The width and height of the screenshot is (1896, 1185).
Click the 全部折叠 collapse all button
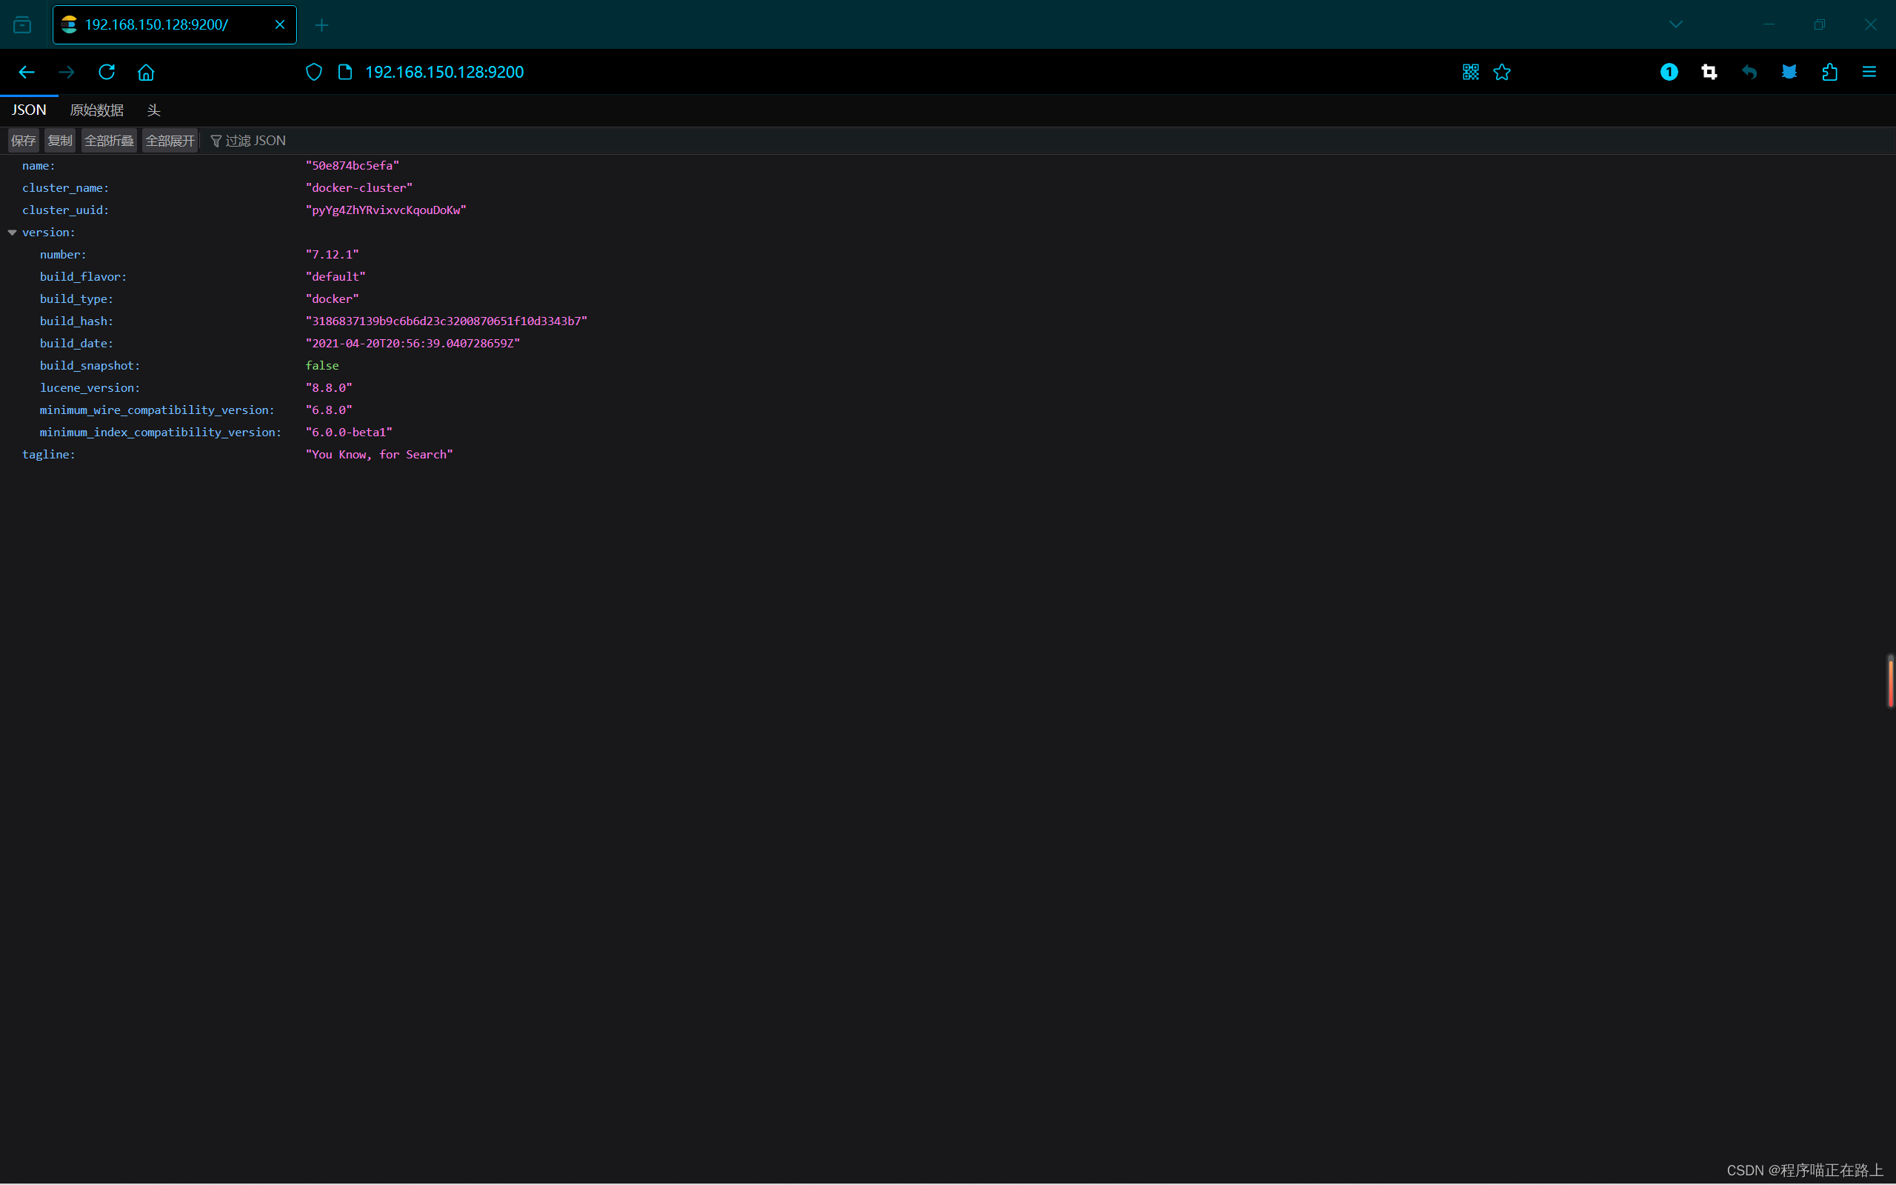tap(109, 141)
